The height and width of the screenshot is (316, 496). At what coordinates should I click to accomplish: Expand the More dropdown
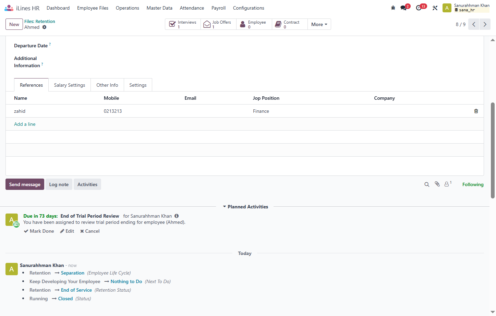coord(319,24)
